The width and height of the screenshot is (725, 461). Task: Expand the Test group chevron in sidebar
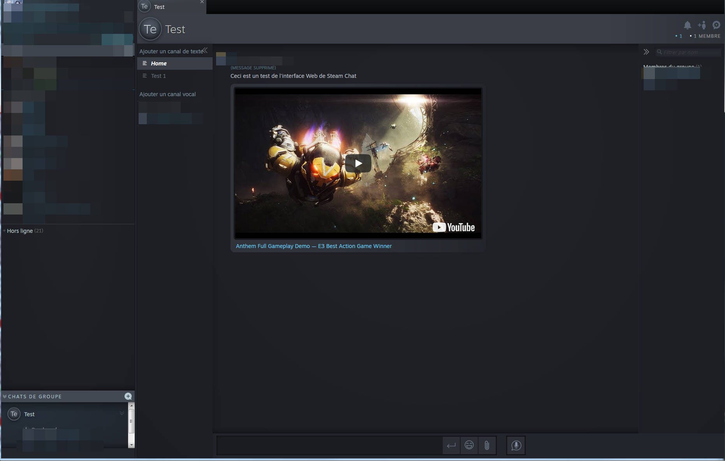(x=122, y=413)
